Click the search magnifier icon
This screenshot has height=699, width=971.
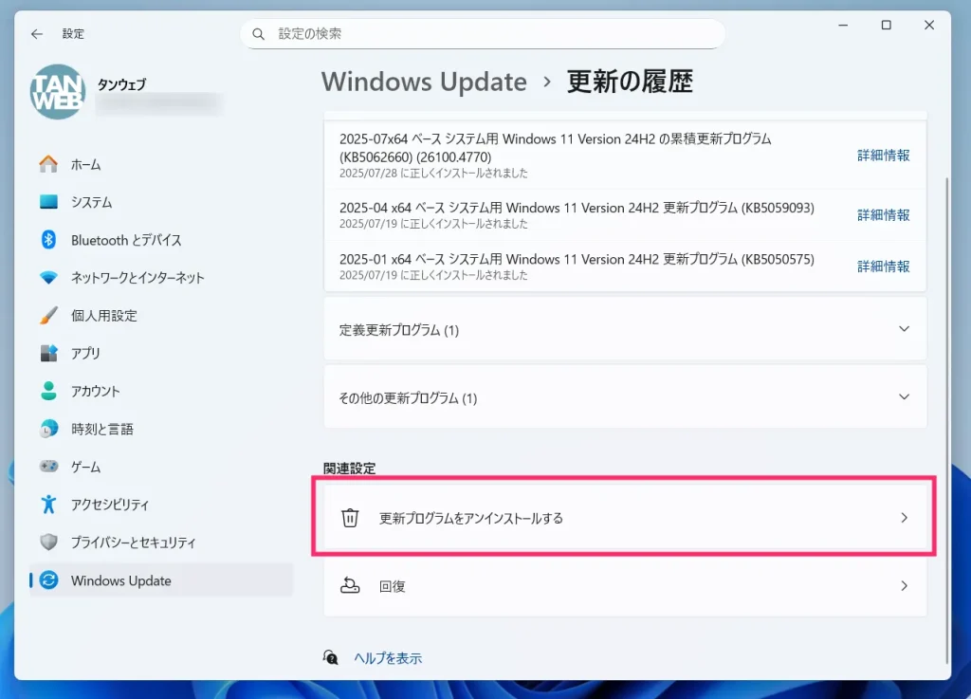click(258, 34)
